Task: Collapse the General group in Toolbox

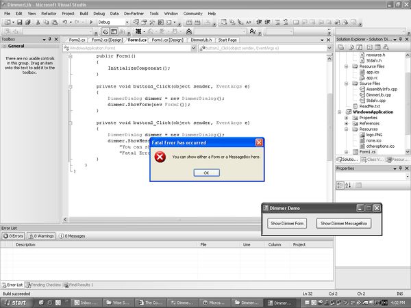Action: [4, 46]
